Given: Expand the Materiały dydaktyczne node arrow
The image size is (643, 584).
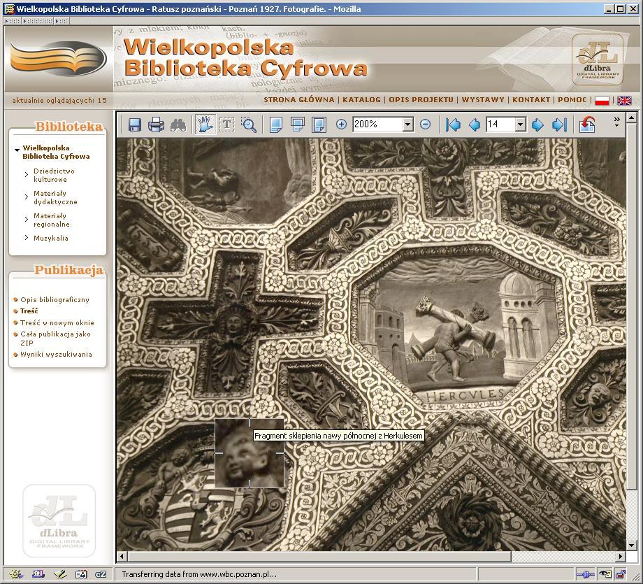Looking at the screenshot, I should click(x=27, y=197).
